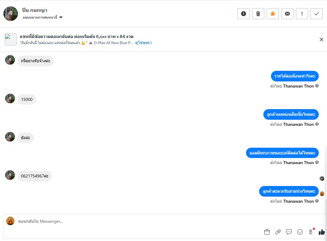Click the help icon beside first Thanawan Thon
327x241 pixels.
click(317, 86)
